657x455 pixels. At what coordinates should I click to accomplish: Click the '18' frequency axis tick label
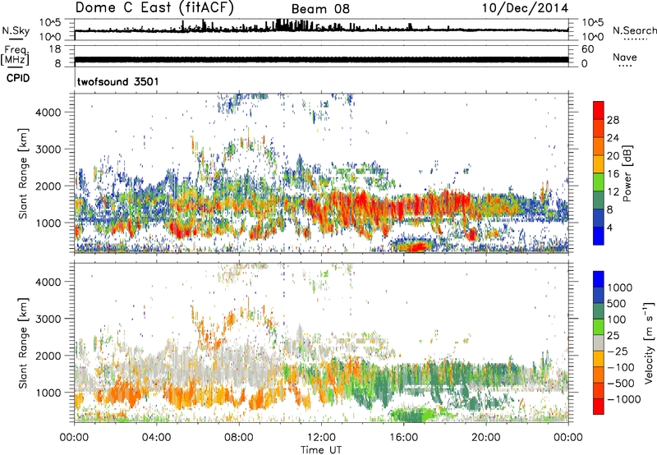[x=54, y=49]
